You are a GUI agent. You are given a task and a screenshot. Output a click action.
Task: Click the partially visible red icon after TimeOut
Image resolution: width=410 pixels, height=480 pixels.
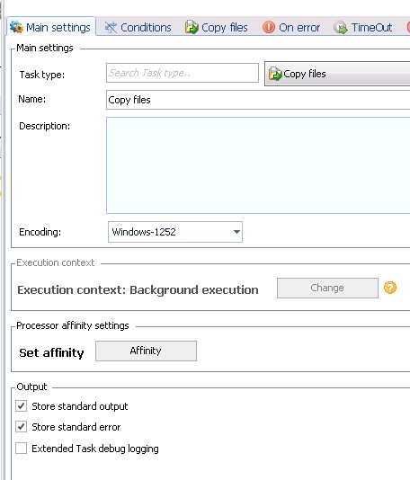(408, 28)
